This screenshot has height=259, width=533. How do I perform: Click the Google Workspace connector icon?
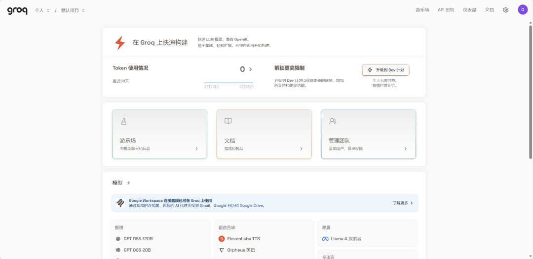pos(120,203)
